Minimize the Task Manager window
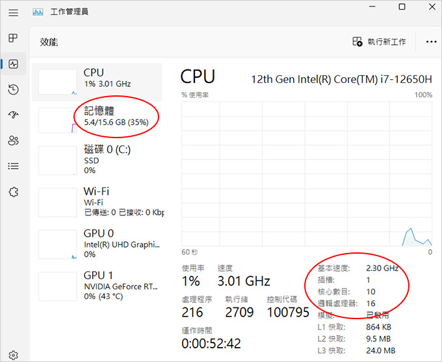442x362 pixels. click(x=372, y=6)
